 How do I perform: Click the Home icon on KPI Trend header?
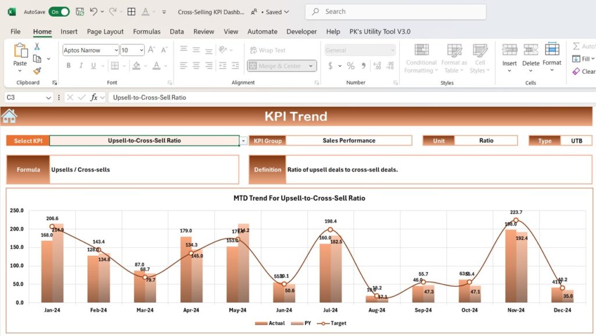point(9,116)
